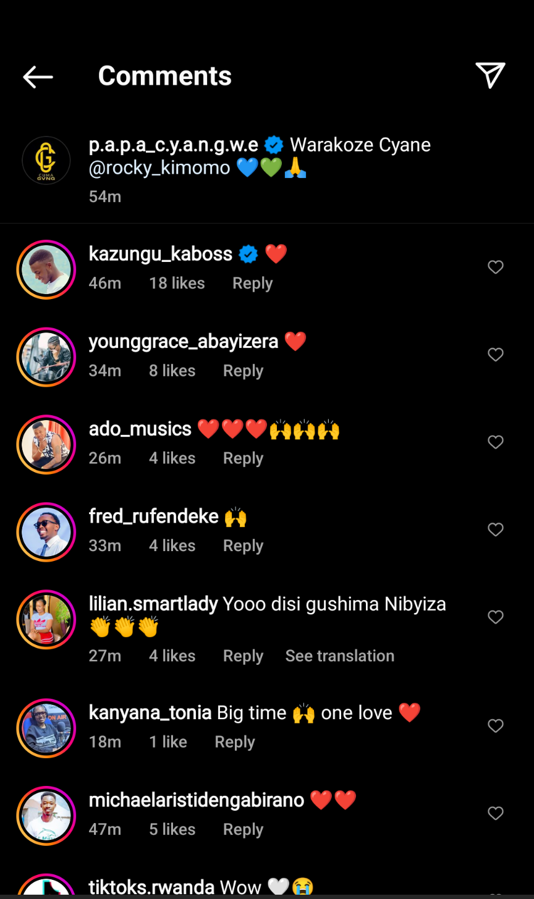This screenshot has width=534, height=899.
Task: View 5 likes on michaelaristidengabirano's comment
Action: coord(172,830)
